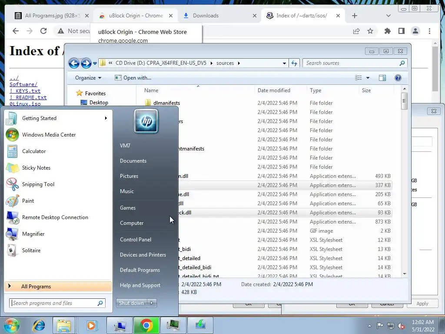This screenshot has width=445, height=334.
Task: Open the dlmanifests folder
Action: pos(166,103)
